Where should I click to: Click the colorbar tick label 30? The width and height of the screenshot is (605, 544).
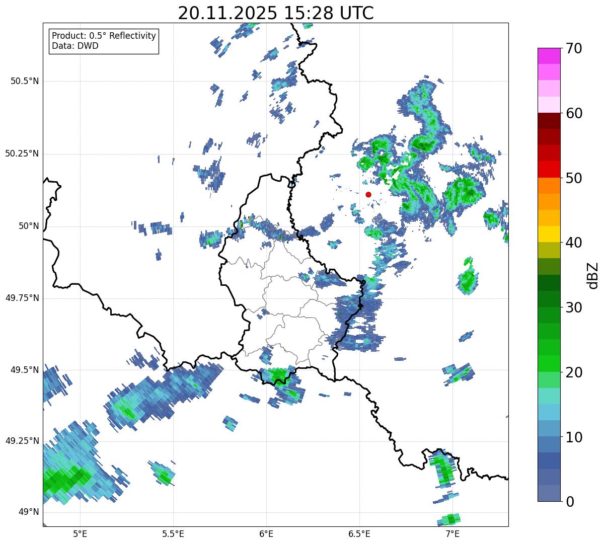574,307
